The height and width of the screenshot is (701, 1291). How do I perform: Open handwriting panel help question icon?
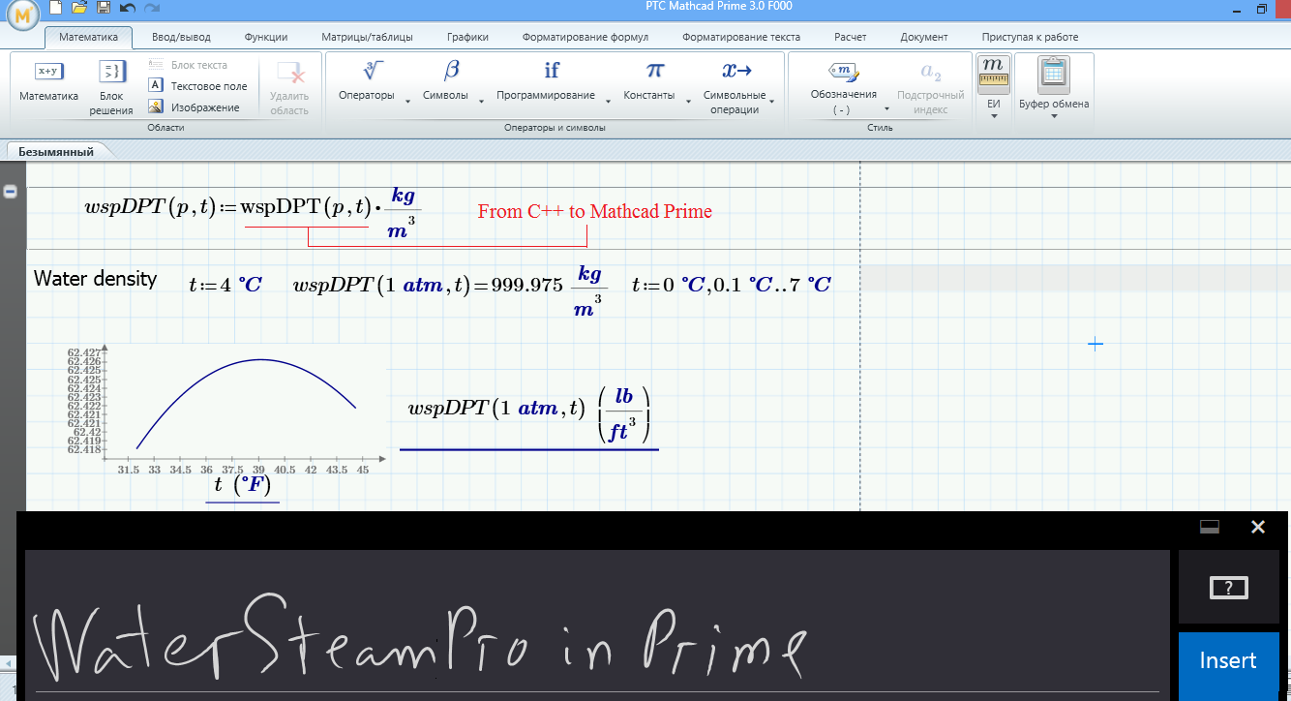pos(1228,587)
